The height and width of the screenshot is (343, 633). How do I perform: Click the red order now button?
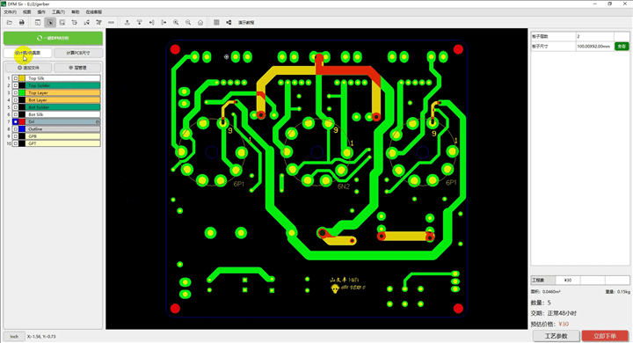tap(605, 336)
